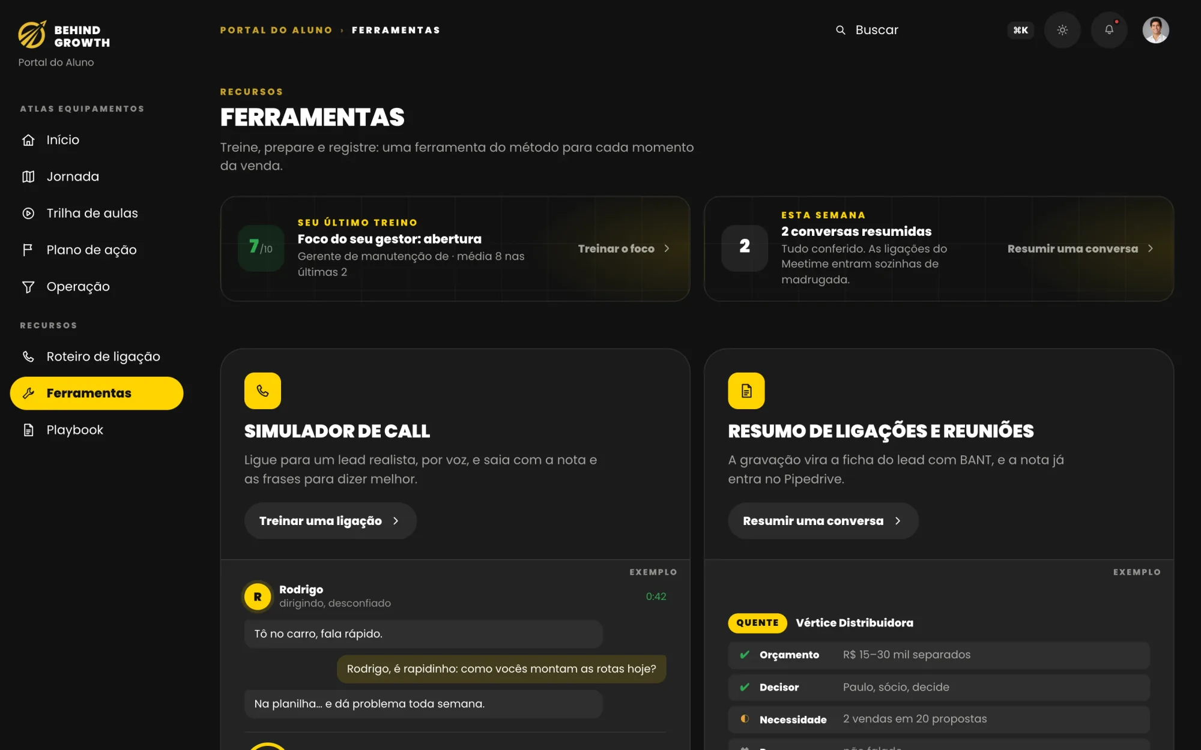Viewport: 1201px width, 750px height.
Task: Click the search magnifier icon
Action: click(841, 30)
